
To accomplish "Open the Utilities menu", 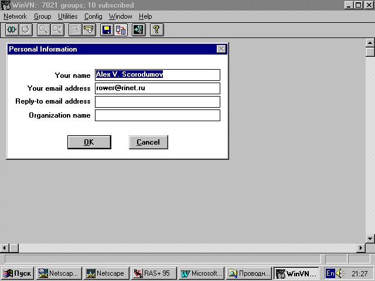I will tap(68, 16).
